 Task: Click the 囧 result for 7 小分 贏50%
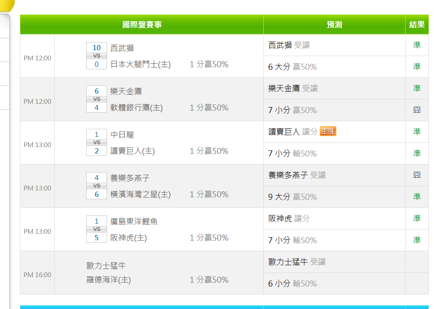(x=417, y=110)
